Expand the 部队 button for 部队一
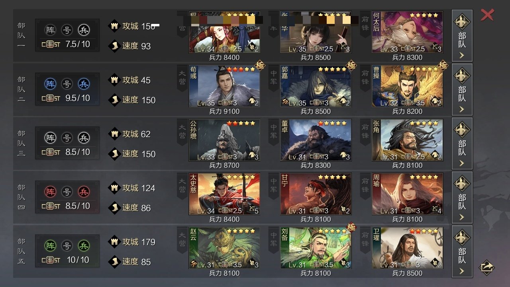Viewport: 510px width, 287px height. coord(462,35)
